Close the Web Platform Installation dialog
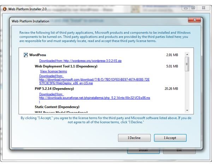Screen dimensions: 212x164 pos(194,20)
